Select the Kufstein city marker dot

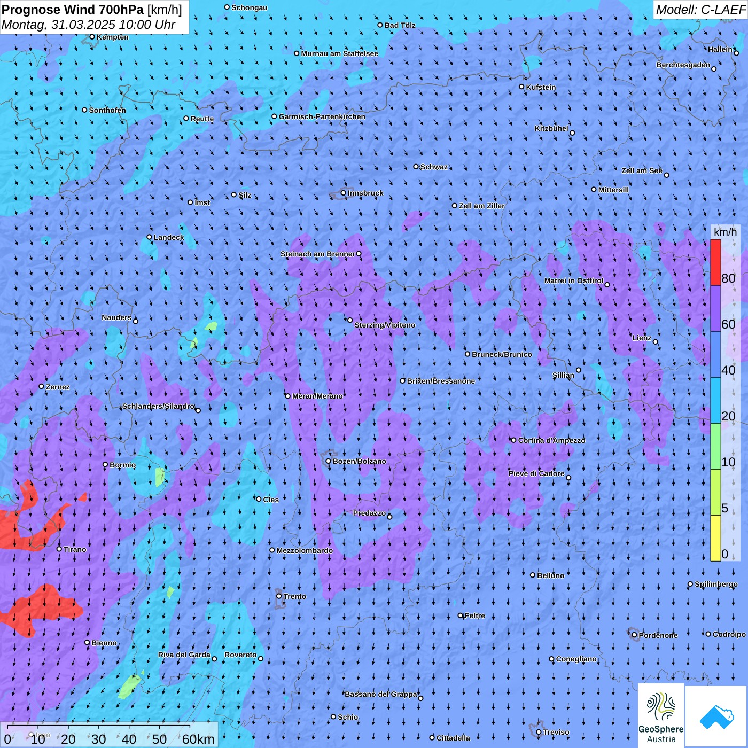coord(521,87)
